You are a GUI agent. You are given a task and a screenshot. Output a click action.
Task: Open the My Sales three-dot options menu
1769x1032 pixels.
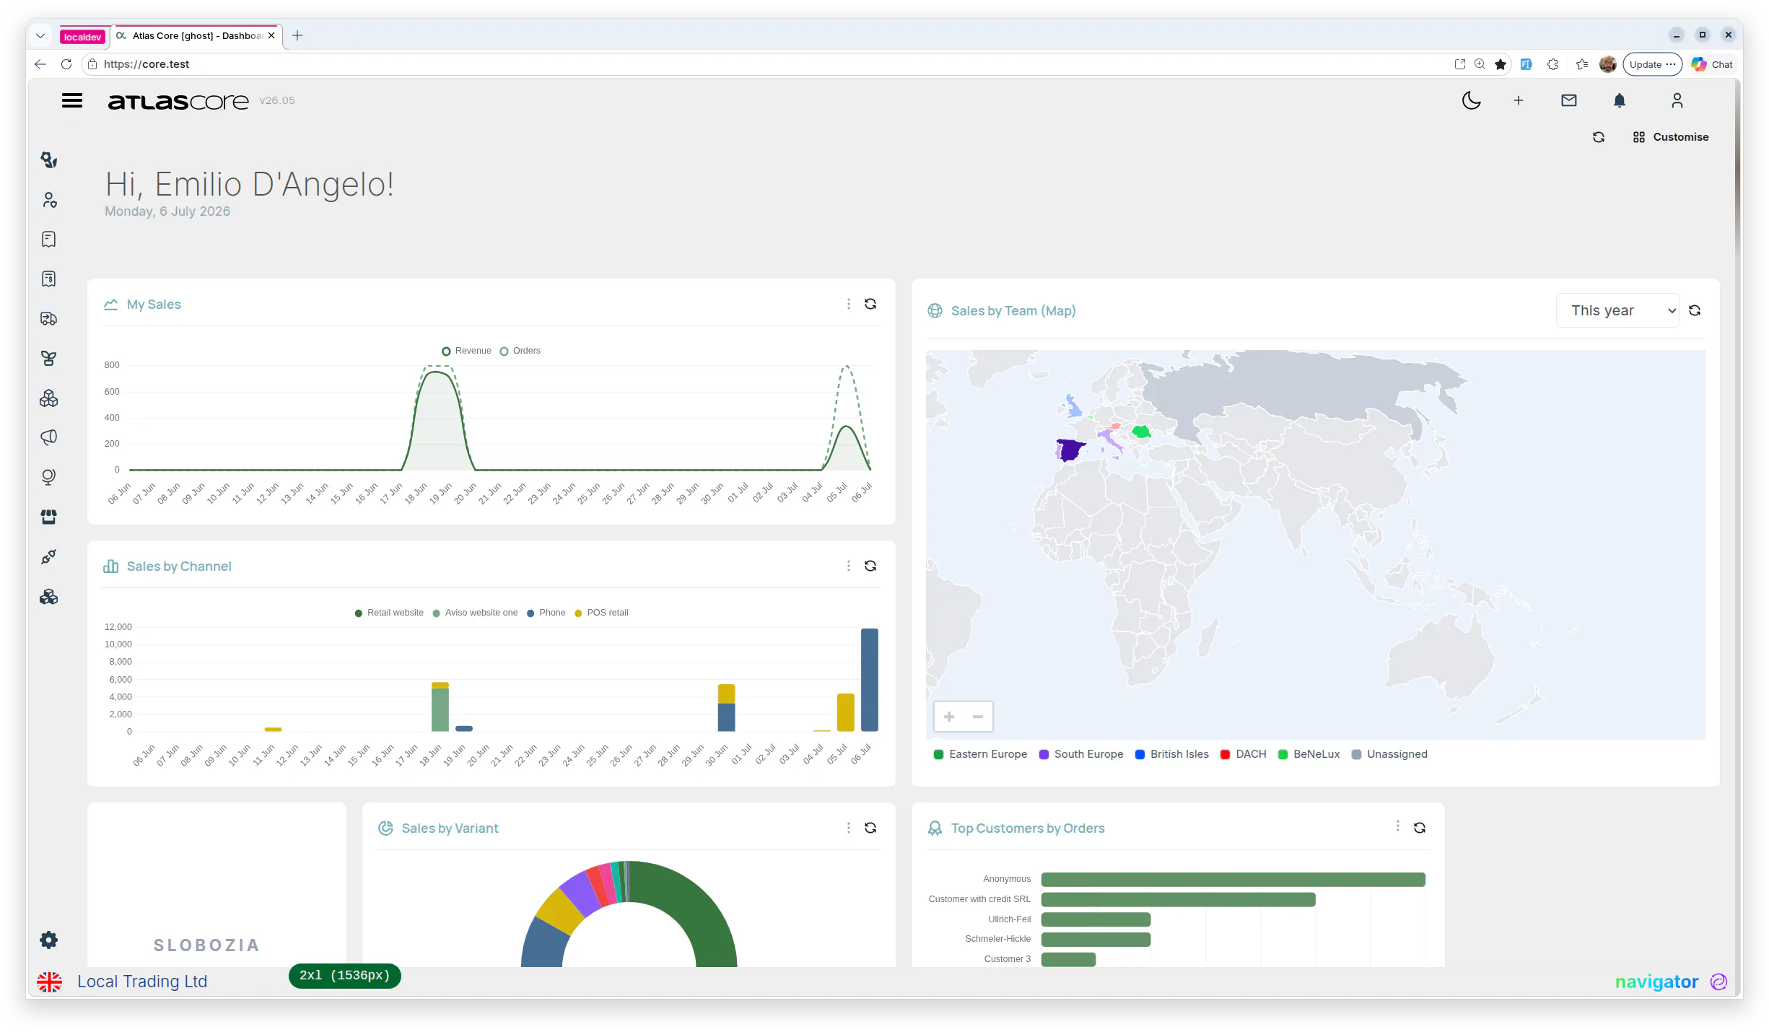point(849,304)
